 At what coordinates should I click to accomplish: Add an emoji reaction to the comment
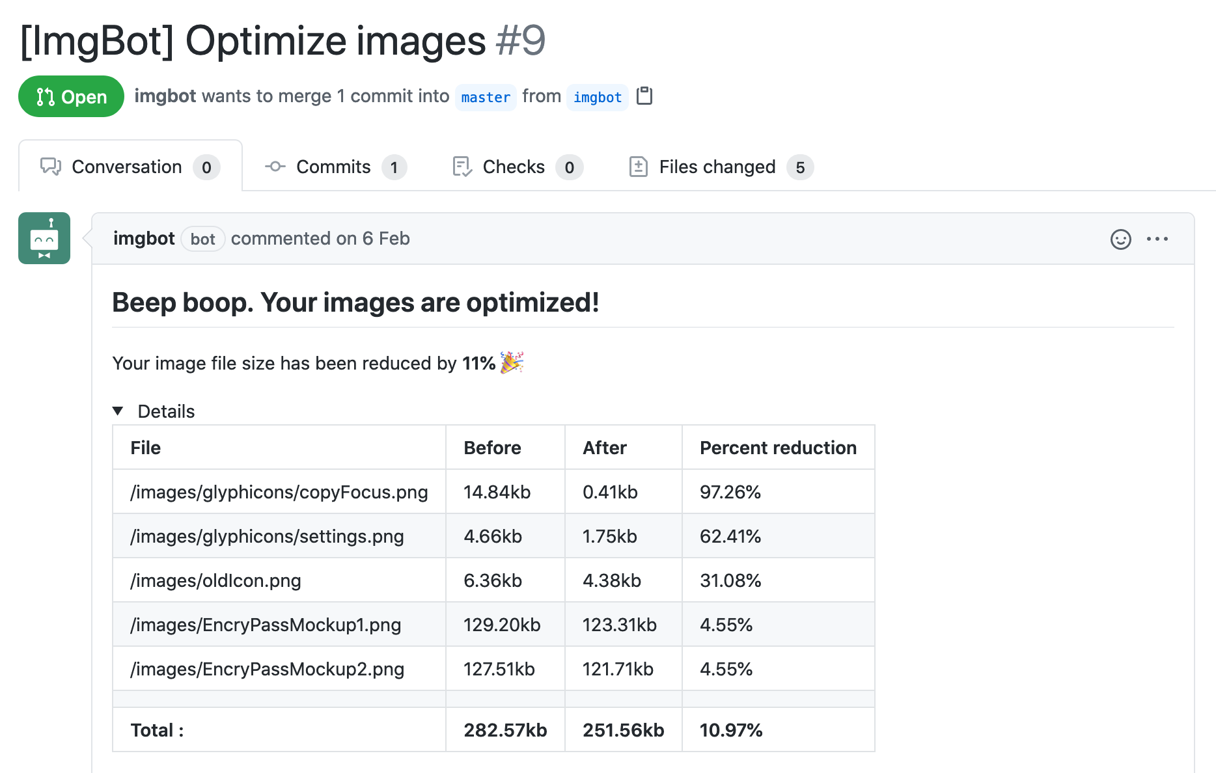click(1120, 239)
